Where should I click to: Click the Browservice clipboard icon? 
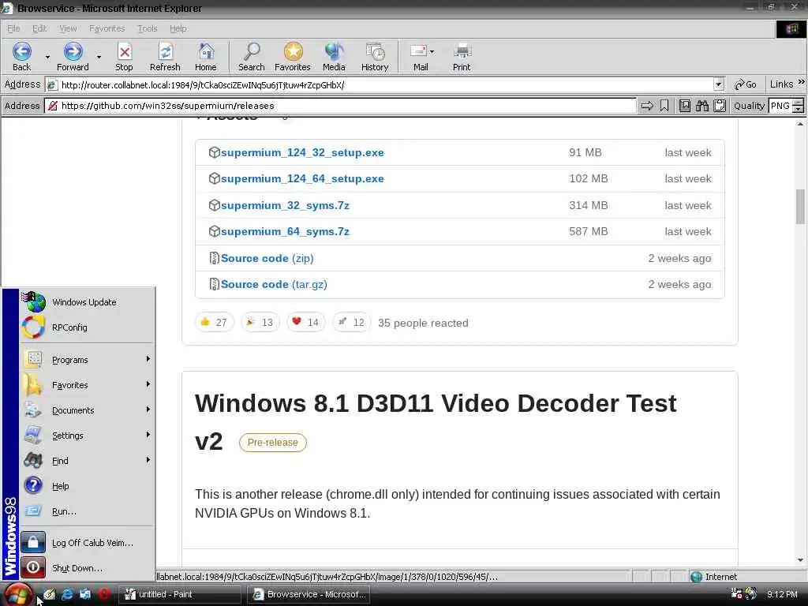(720, 106)
